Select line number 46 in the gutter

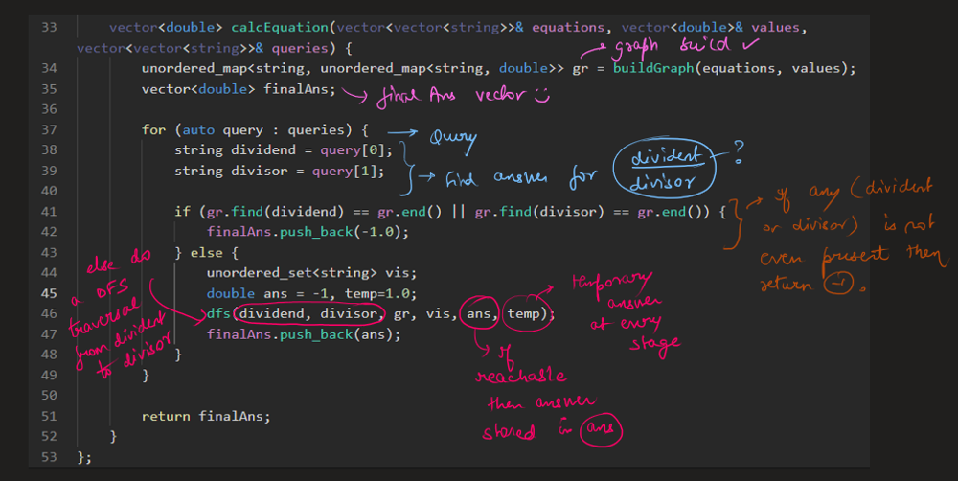50,313
